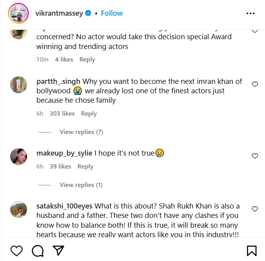Like satakshi_100eyes's comment
Image resolution: width=265 pixels, height=261 pixels.
[x=254, y=209]
